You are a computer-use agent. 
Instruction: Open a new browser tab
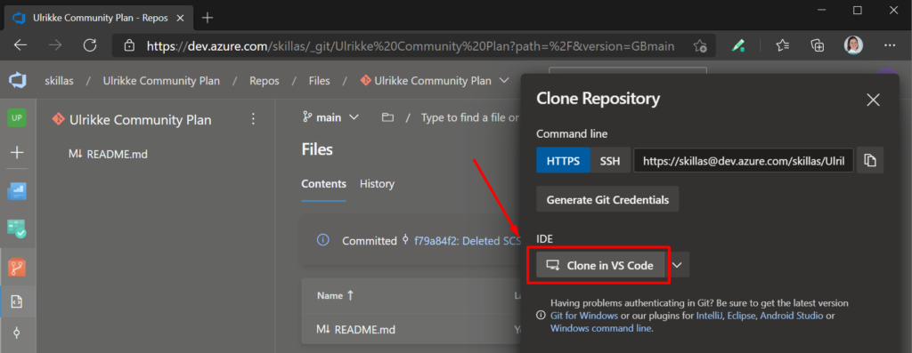pos(208,18)
